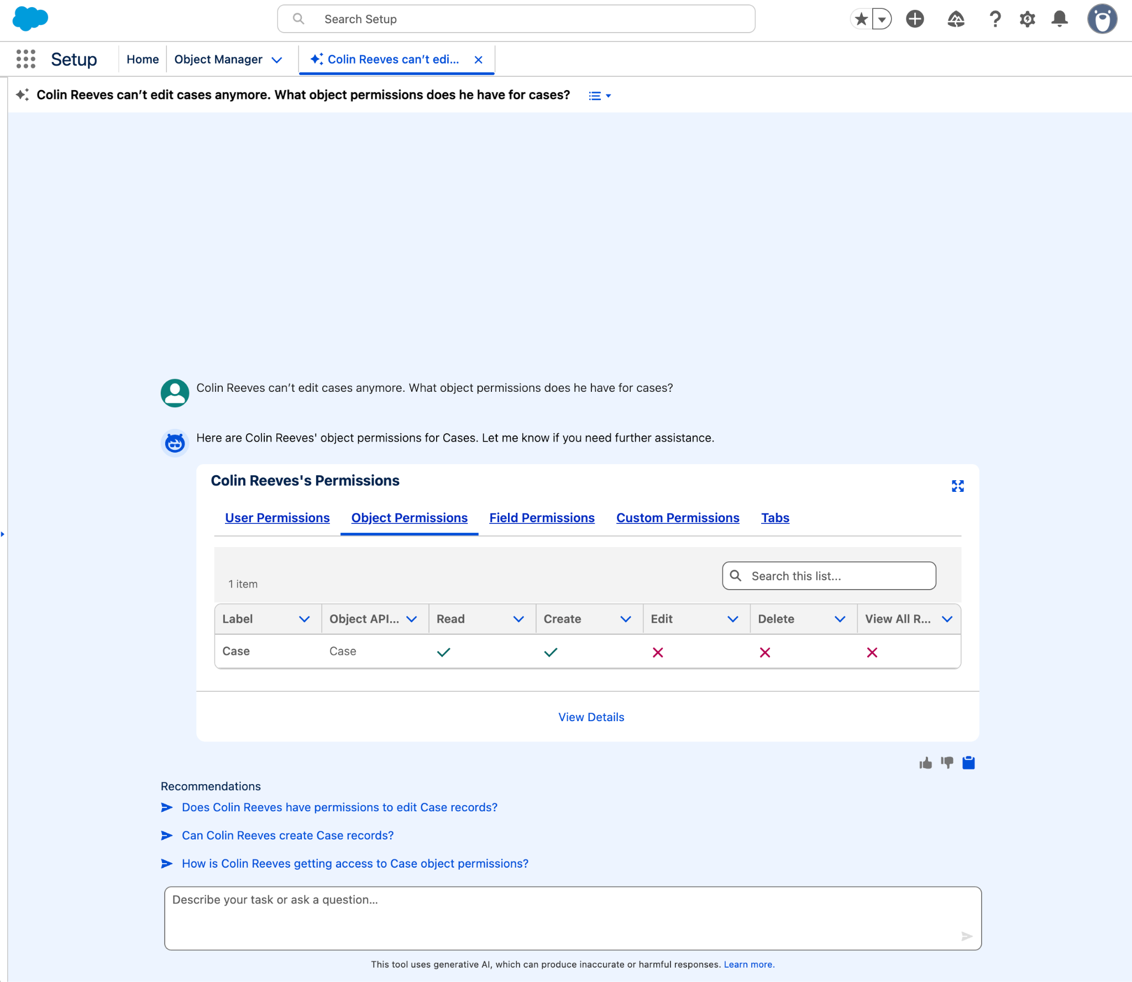1132x982 pixels.
Task: Sort by the Read column header
Action: pos(450,619)
